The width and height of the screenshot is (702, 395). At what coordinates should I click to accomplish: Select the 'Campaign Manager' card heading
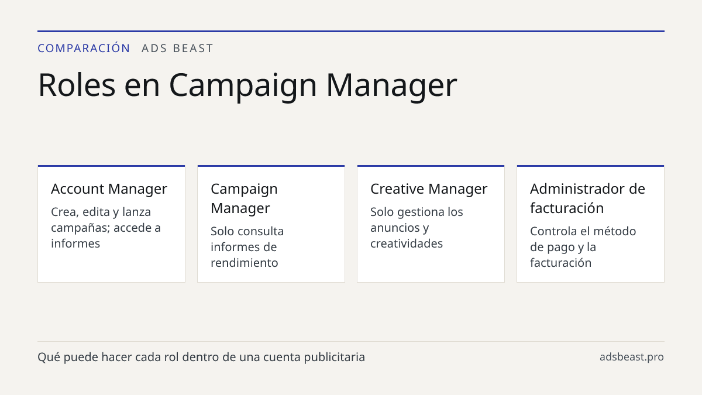(244, 198)
